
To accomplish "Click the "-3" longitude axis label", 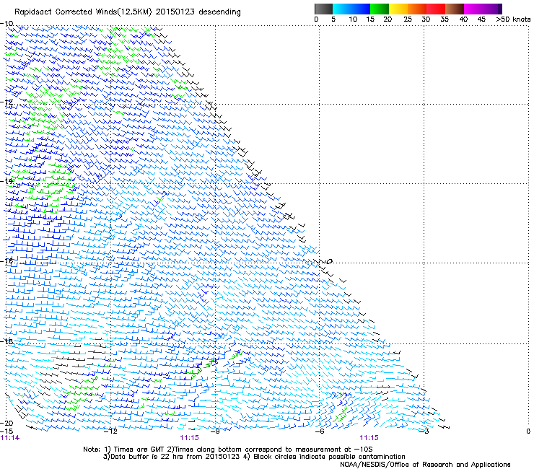I will point(424,431).
